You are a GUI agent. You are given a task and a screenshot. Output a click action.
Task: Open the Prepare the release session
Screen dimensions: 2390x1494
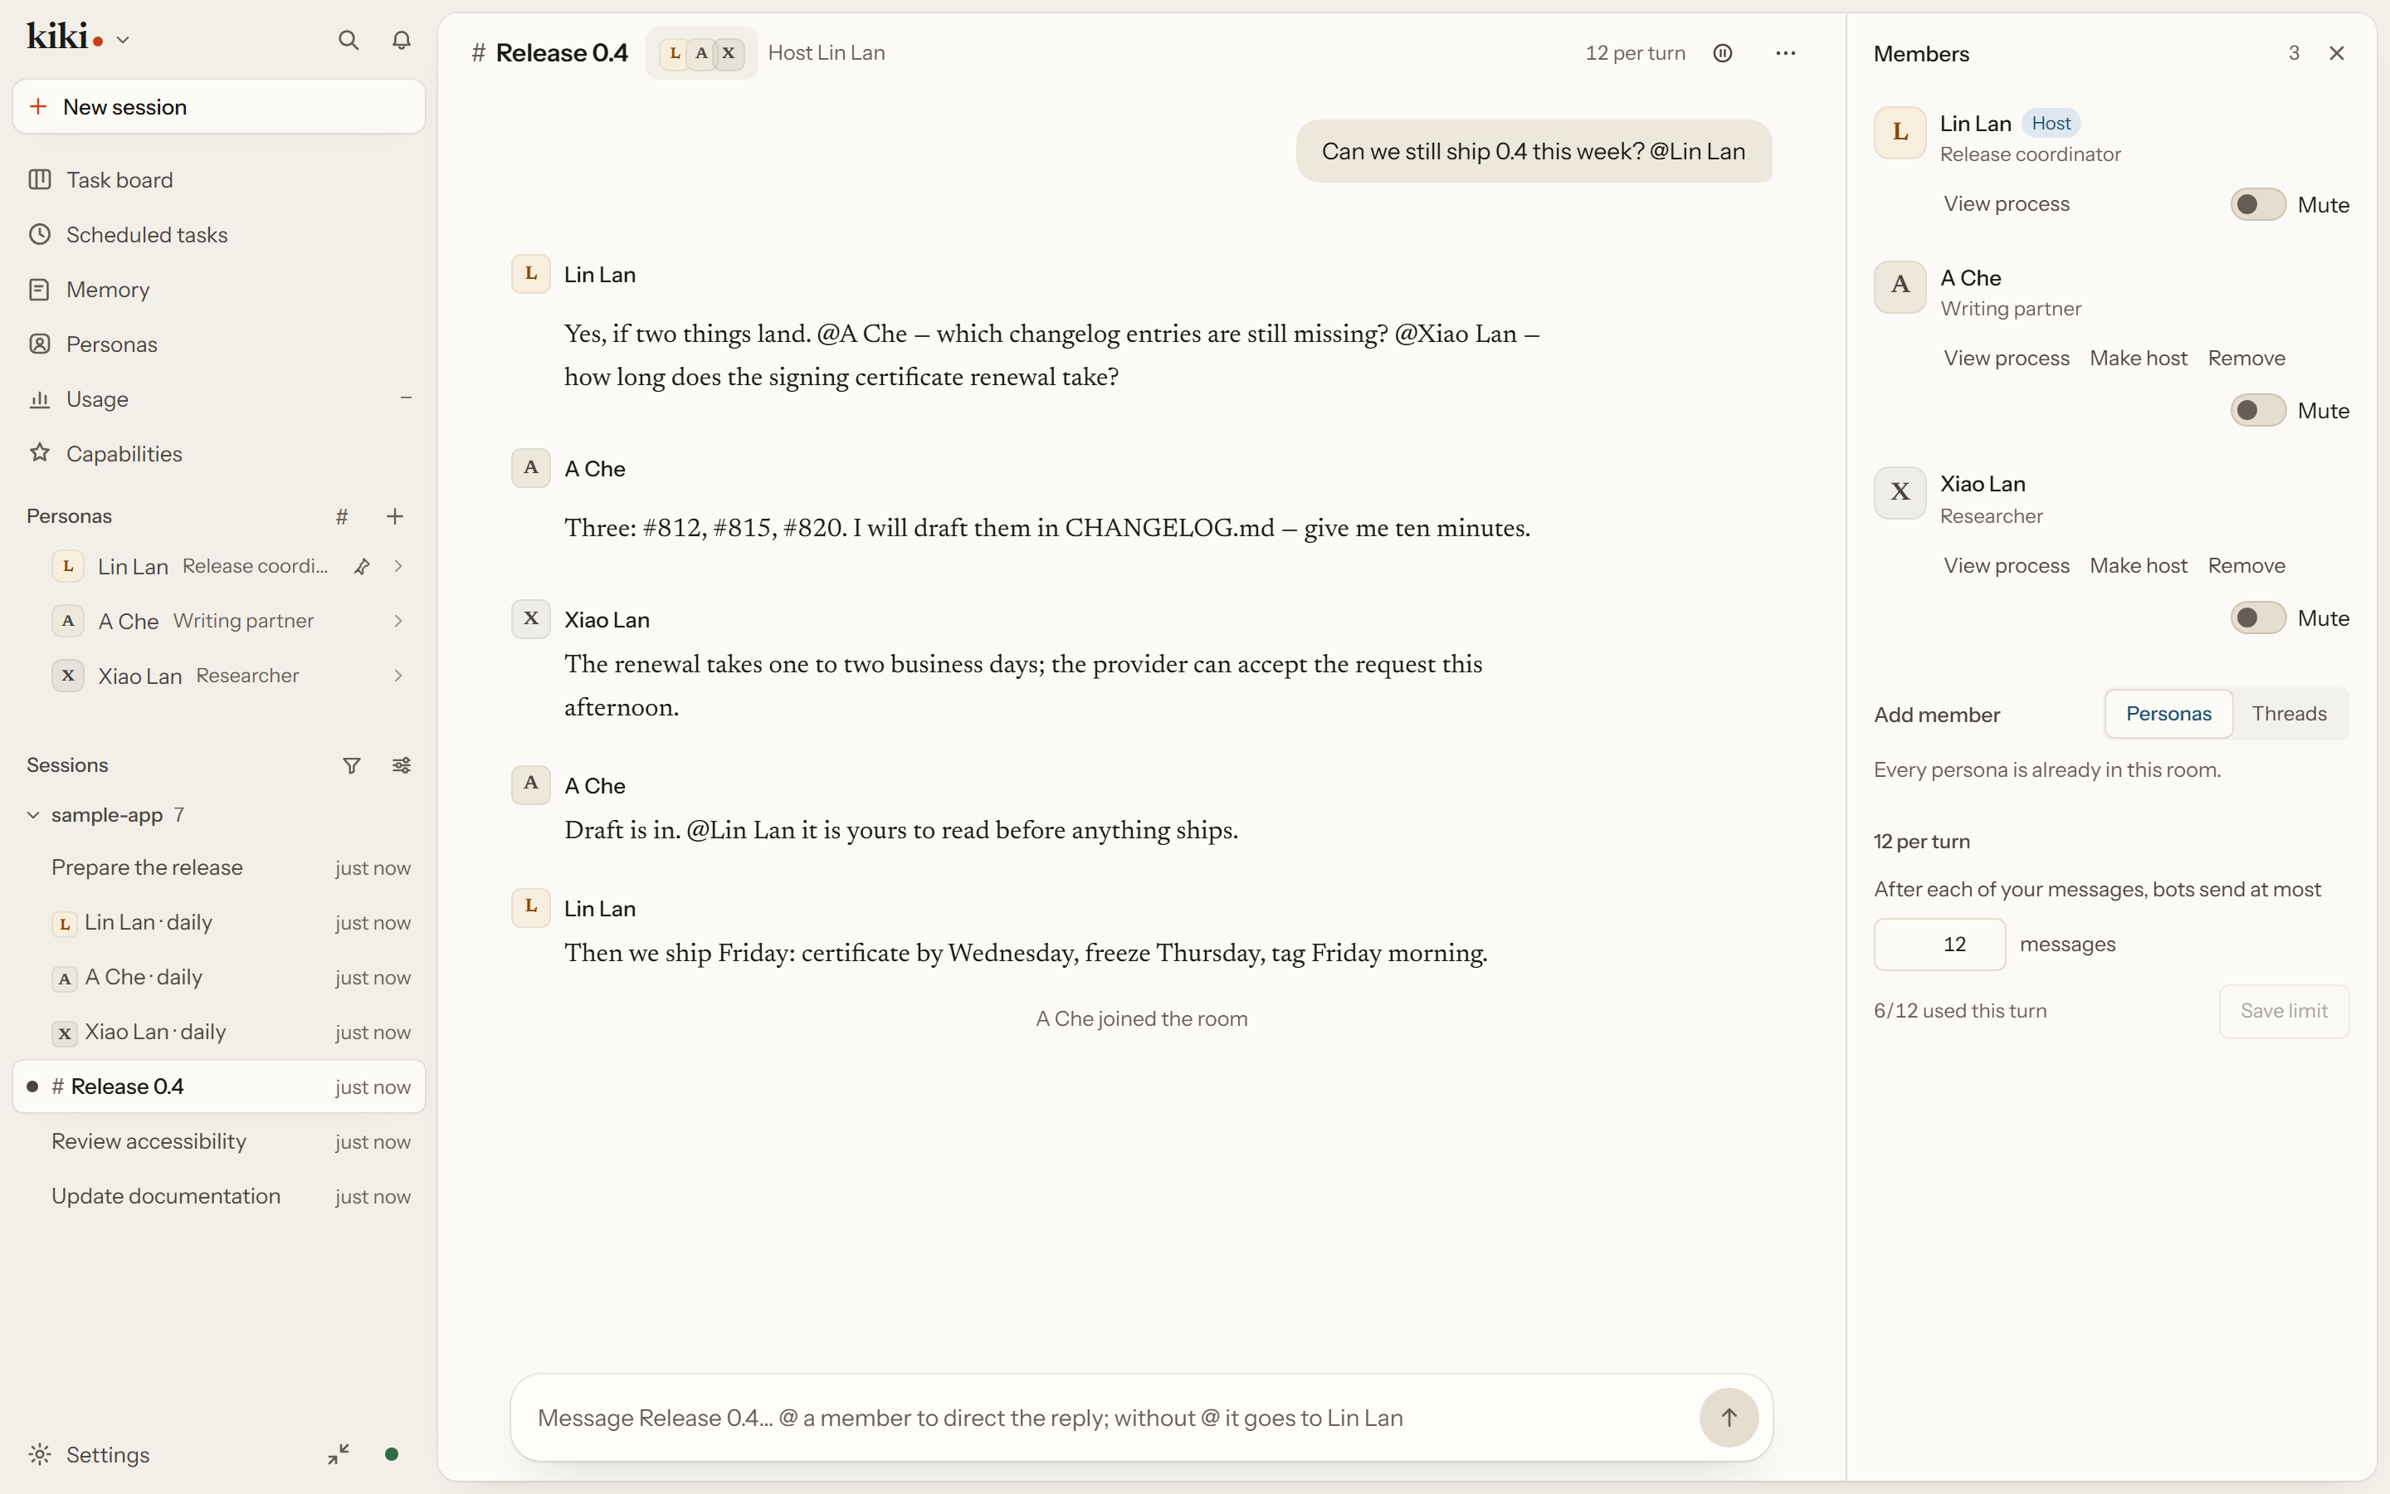pos(219,867)
